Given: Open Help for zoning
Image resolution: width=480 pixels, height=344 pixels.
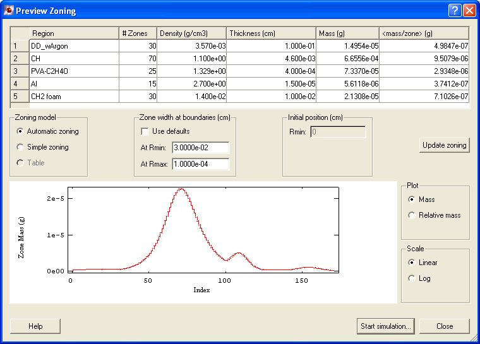Looking at the screenshot, I should tap(35, 326).
